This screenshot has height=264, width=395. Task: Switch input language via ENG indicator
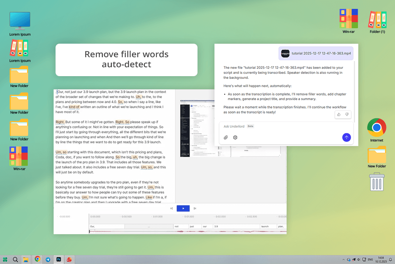point(370,259)
